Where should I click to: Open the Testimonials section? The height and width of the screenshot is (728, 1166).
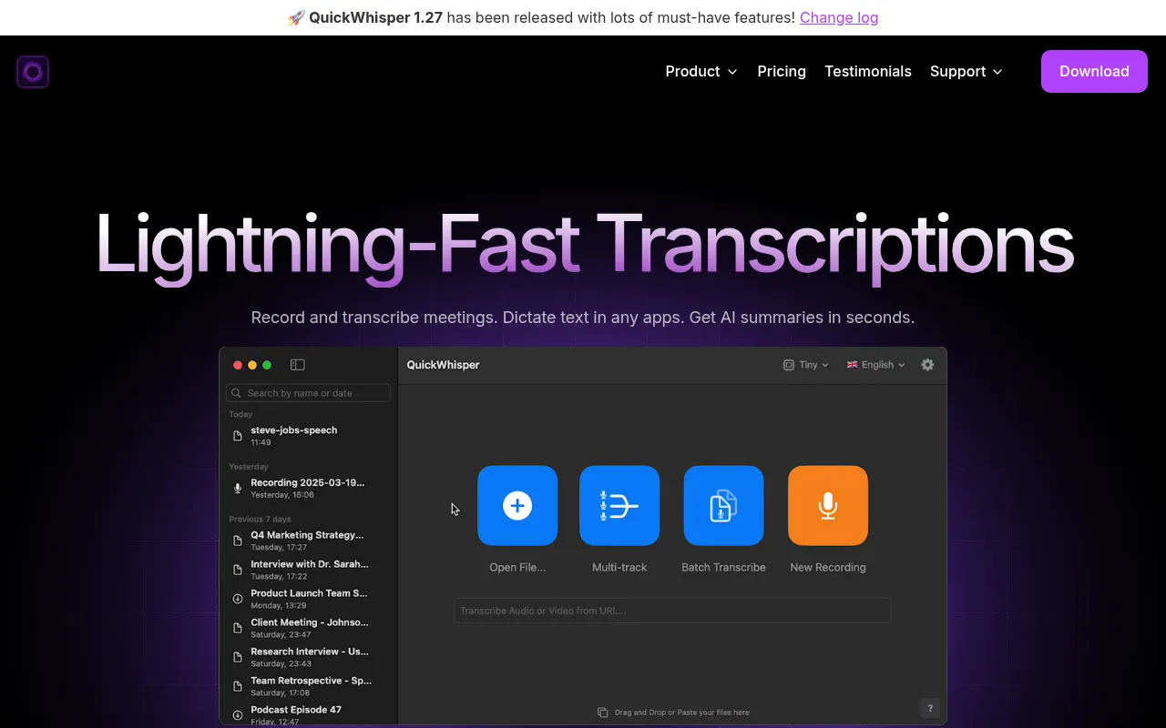pos(868,71)
